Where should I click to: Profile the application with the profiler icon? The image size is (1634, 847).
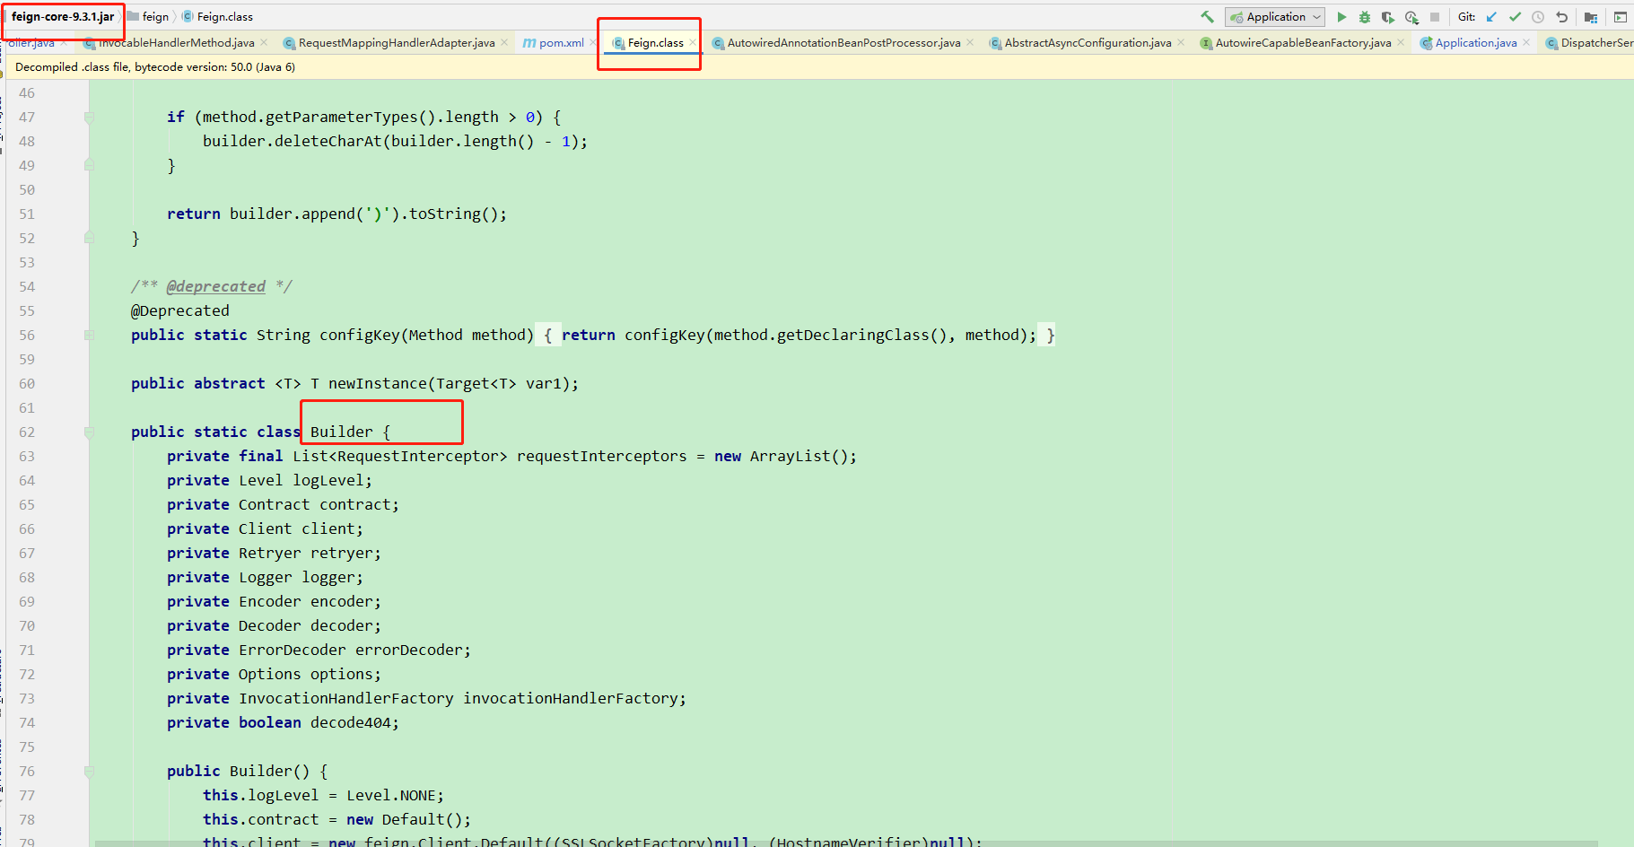pyautogui.click(x=1411, y=16)
